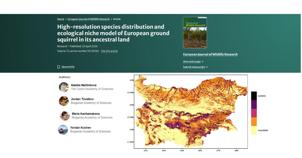Click the magenta pink legend swatch
The image size is (302, 158).
(x=254, y=113)
